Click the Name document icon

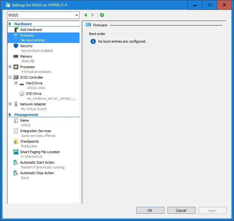coord(16,120)
